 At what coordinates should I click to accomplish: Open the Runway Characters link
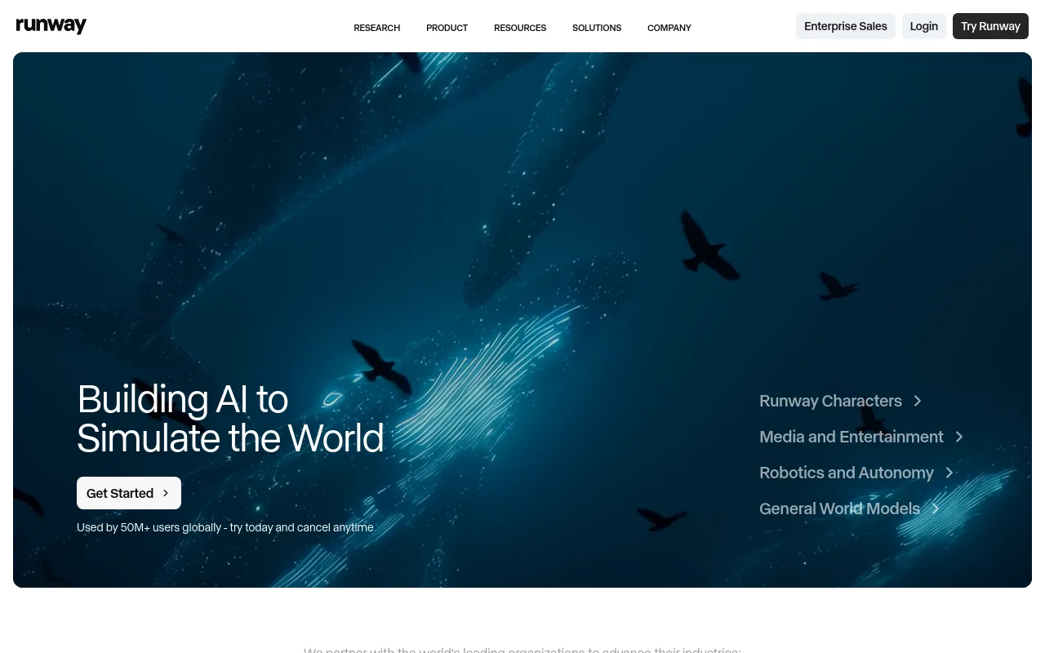pos(840,401)
